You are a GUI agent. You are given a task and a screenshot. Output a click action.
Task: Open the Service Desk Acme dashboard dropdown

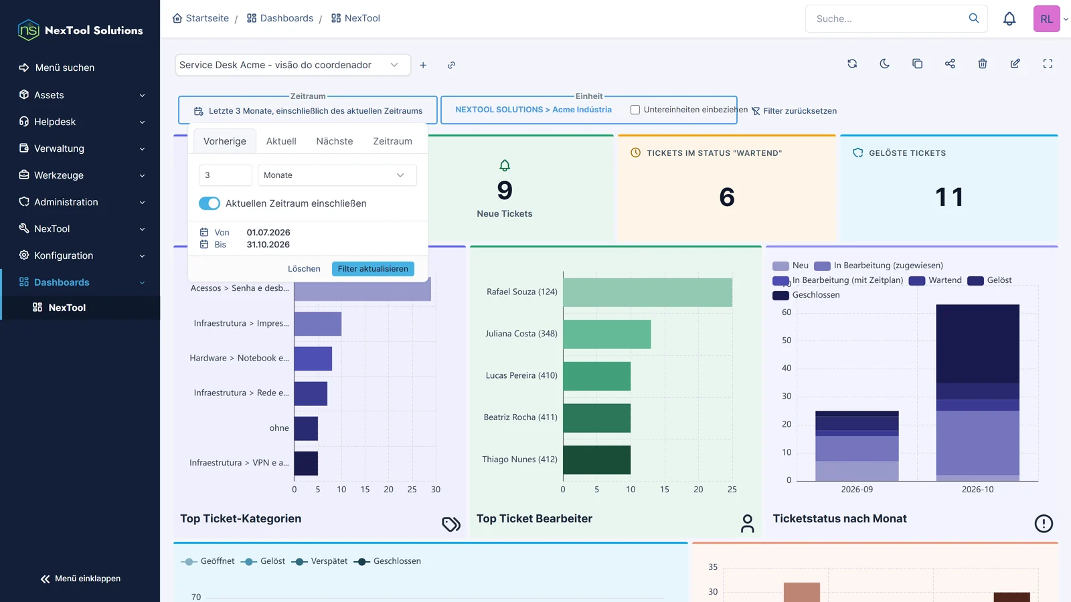[293, 65]
